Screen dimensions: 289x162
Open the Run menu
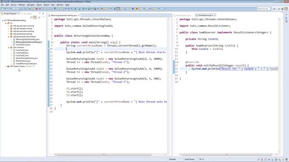(53, 5)
